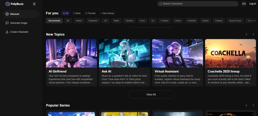This screenshot has height=116, width=258.
Task: Click the Virtual Assistant title
Action: (167, 71)
